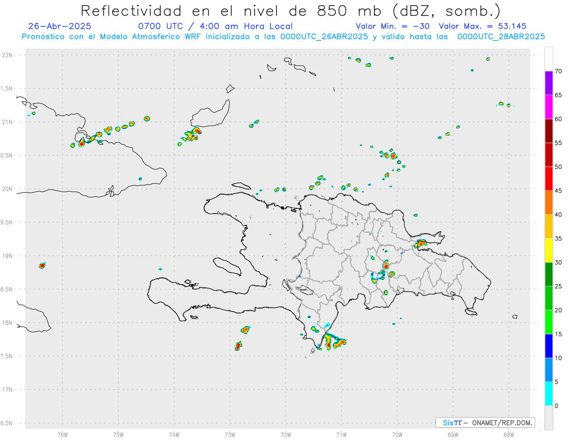Click the '10' value on the color scale

coord(558,358)
